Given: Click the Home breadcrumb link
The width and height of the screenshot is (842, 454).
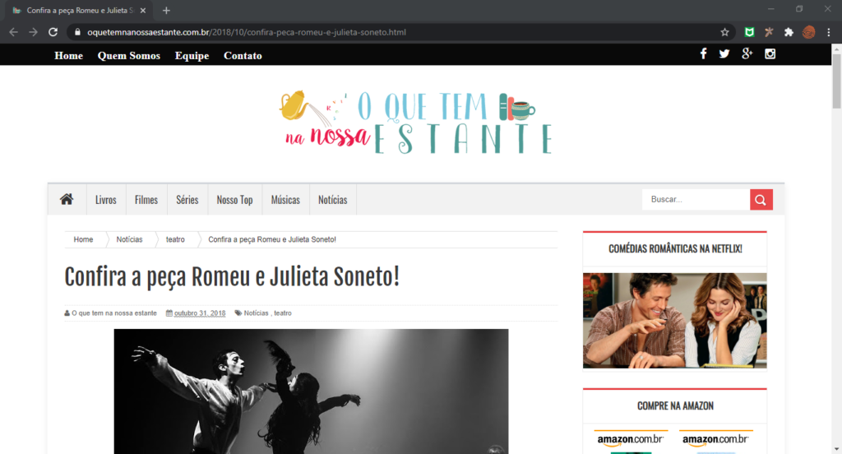Looking at the screenshot, I should 83,239.
